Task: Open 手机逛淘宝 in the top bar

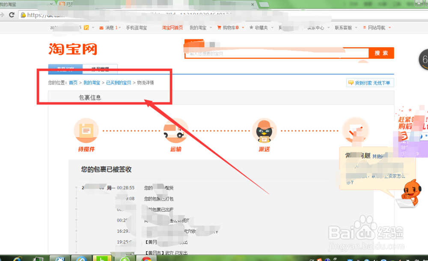Action: 137,27
